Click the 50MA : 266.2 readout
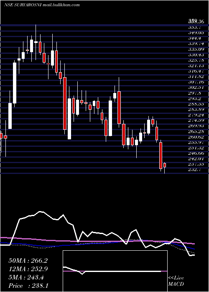This screenshot has width=209, height=292. (28, 261)
